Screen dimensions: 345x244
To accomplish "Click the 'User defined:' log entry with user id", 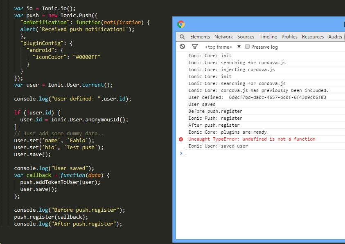I will click(x=257, y=97).
